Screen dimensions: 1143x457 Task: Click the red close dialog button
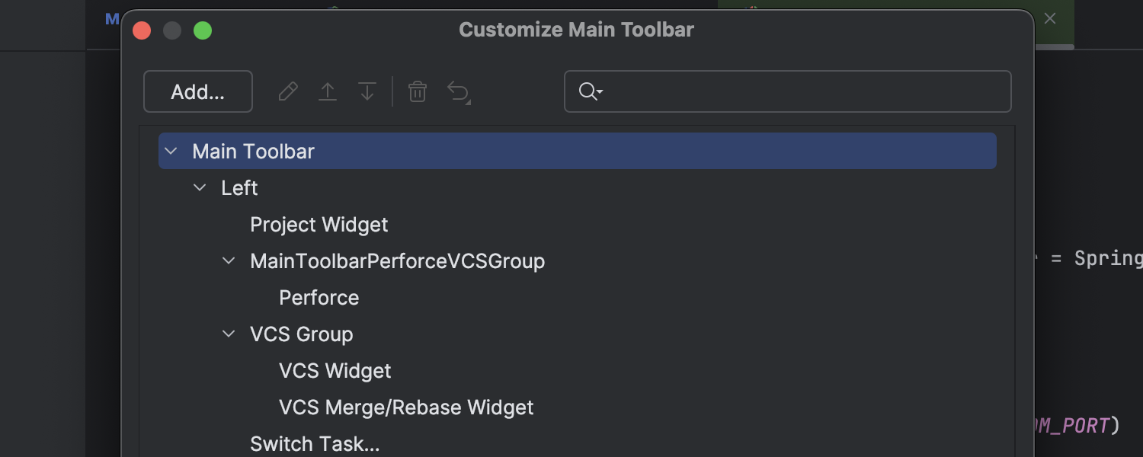[x=142, y=30]
